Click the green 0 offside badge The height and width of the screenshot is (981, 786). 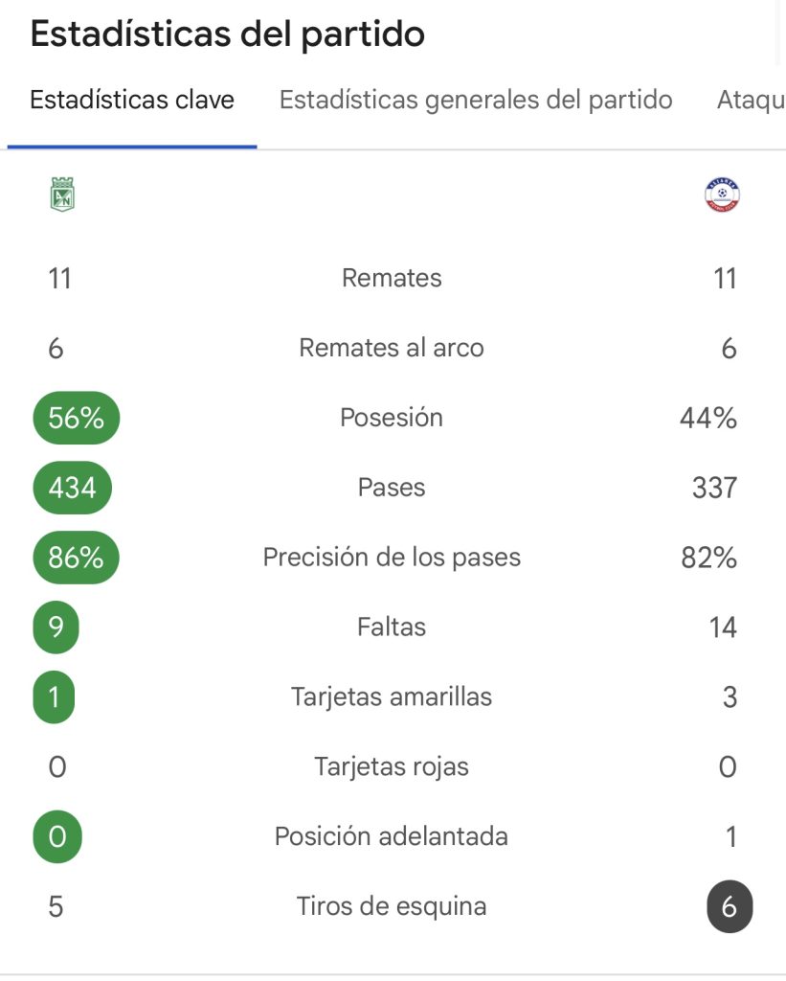coord(57,836)
